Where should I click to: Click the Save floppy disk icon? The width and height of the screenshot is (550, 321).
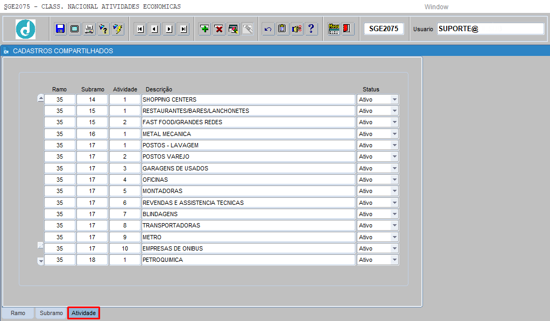point(60,29)
